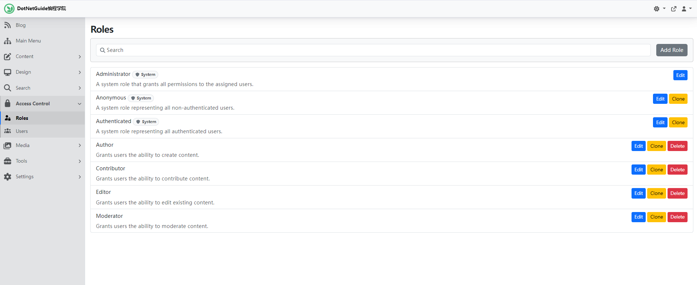Expand the Settings menu chevron

click(x=80, y=177)
